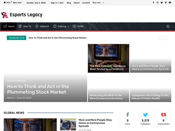Click the New York weather location
The width and height of the screenshot is (175, 131).
17,3
